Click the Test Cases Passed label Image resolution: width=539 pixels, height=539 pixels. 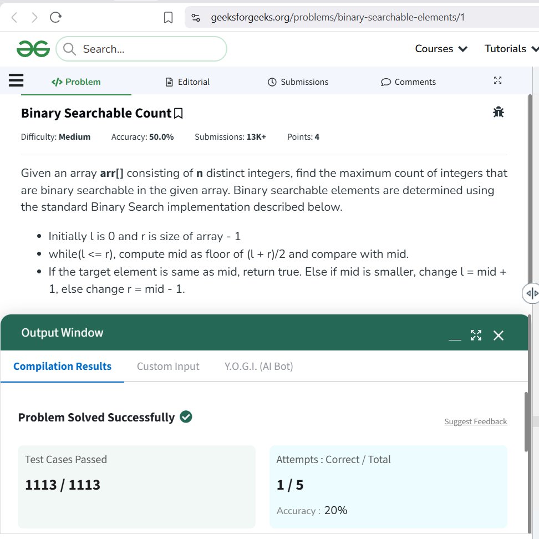click(66, 460)
